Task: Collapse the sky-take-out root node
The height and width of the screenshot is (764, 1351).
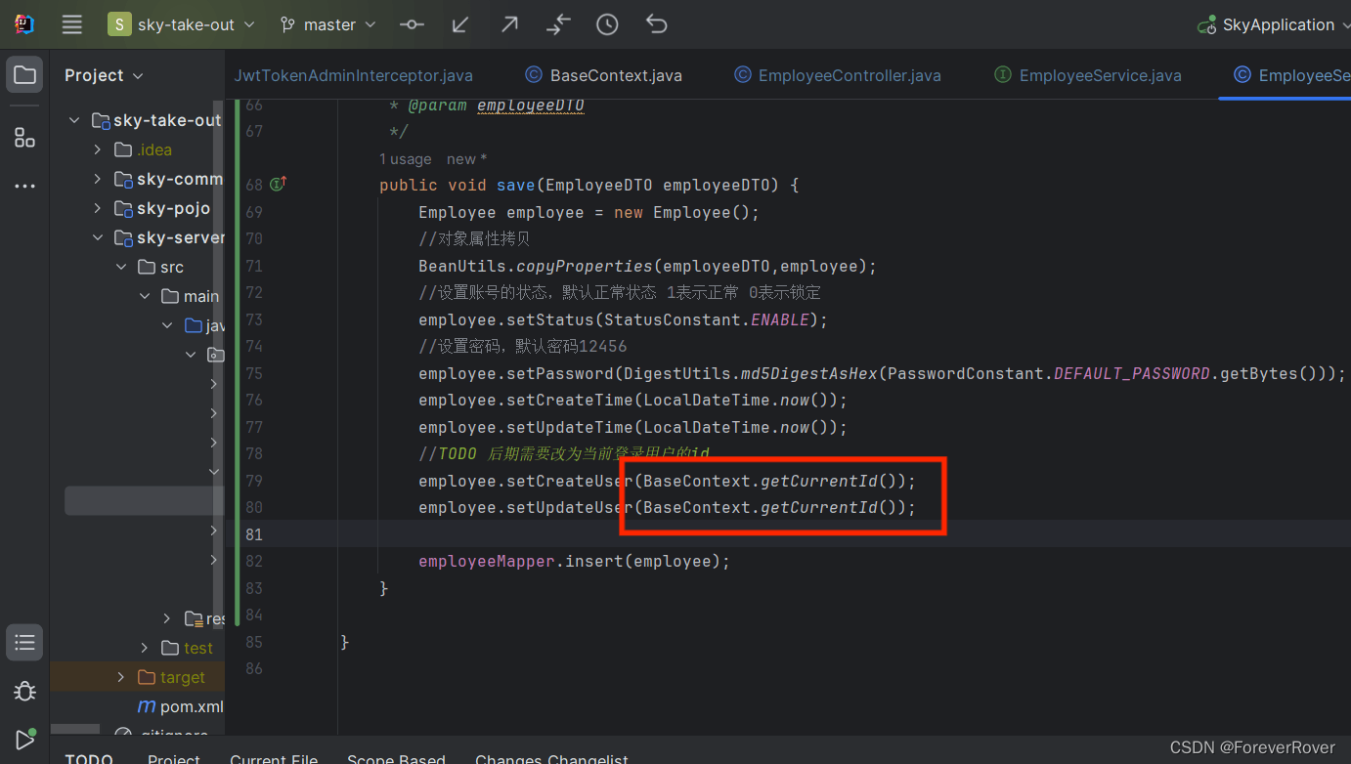Action: [x=73, y=120]
